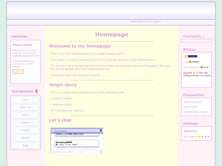Click the Send Message input field
The width and height of the screenshot is (222, 166).
[x=75, y=152]
